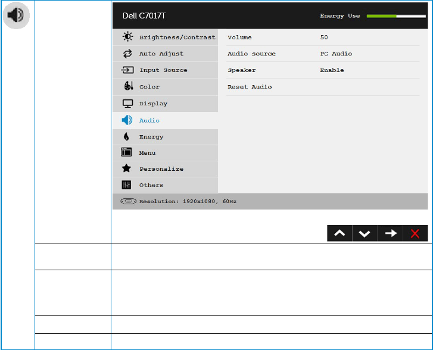Image resolution: width=433 pixels, height=350 pixels.
Task: Select the Personalize star icon
Action: click(126, 168)
